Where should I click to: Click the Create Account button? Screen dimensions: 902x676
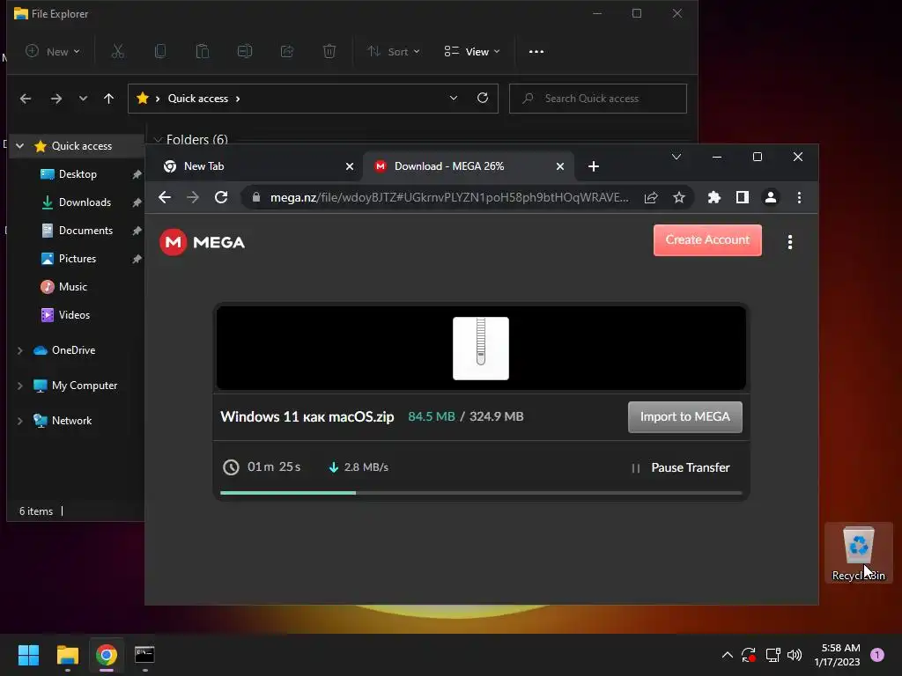(x=707, y=240)
